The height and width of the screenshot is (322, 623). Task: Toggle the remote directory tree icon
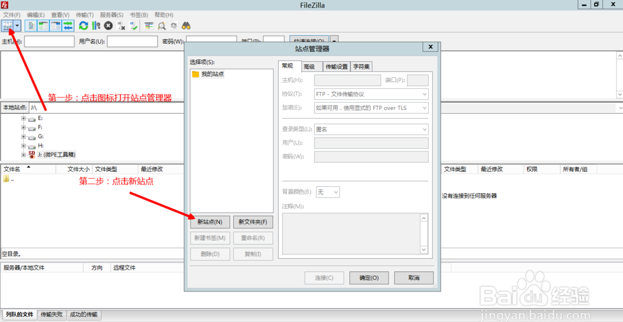pos(56,26)
